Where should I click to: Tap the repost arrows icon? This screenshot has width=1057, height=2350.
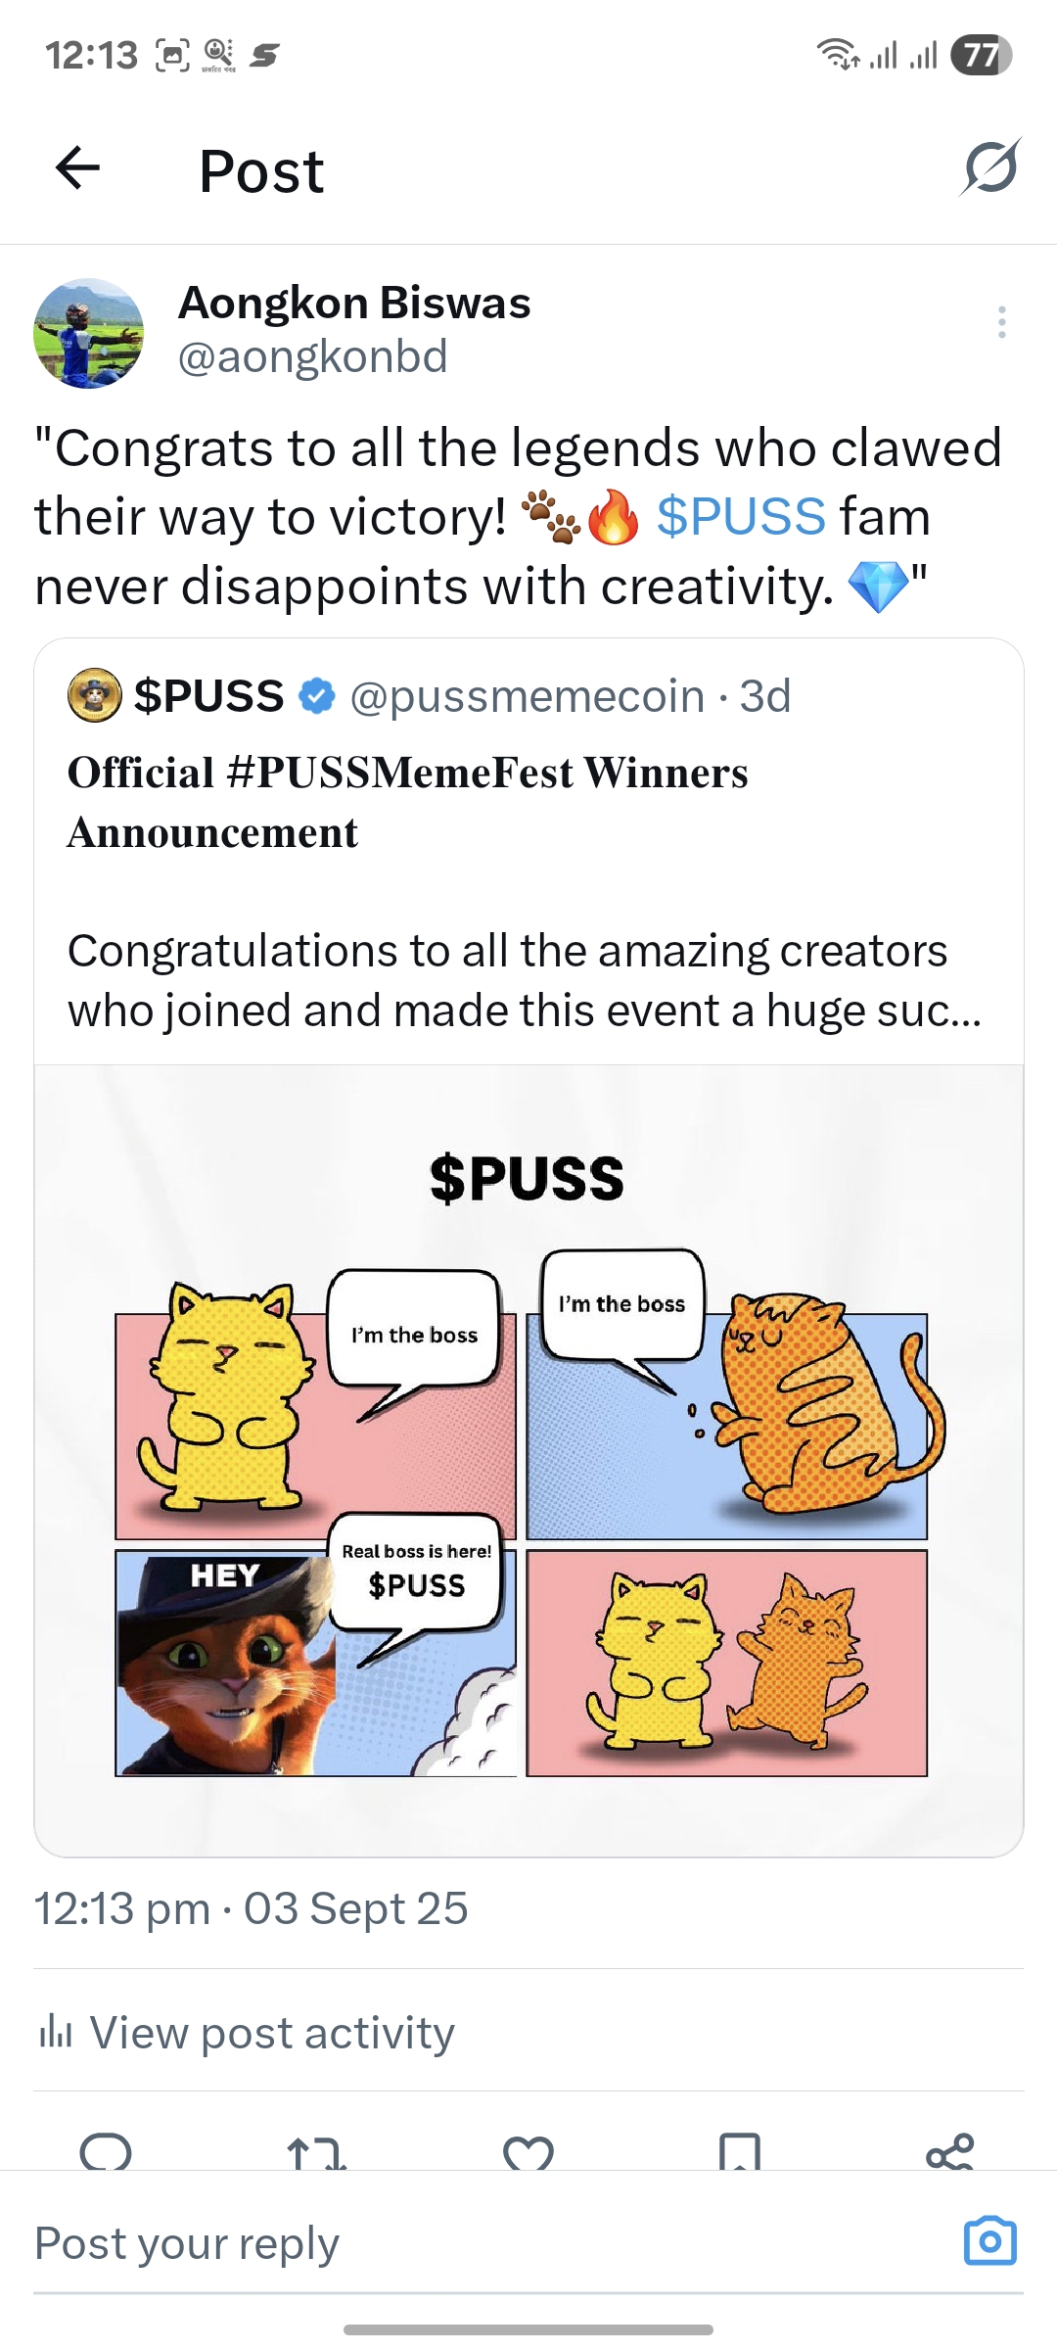[316, 2152]
